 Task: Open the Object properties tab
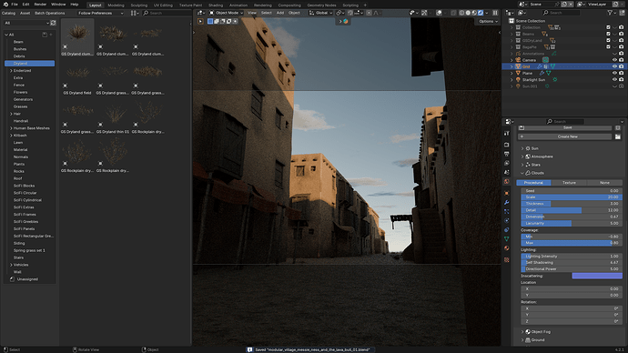(507, 193)
